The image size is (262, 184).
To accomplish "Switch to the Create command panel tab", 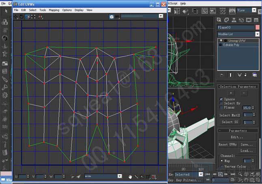I will [x=219, y=20].
